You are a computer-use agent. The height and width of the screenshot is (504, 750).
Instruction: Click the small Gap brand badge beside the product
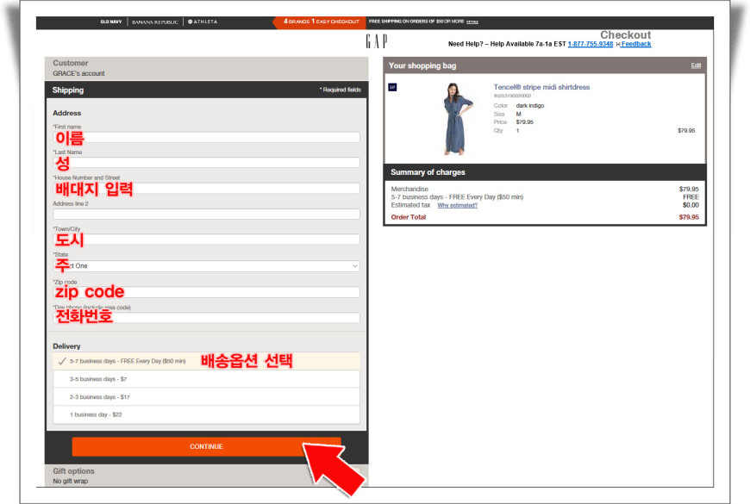pyautogui.click(x=392, y=87)
